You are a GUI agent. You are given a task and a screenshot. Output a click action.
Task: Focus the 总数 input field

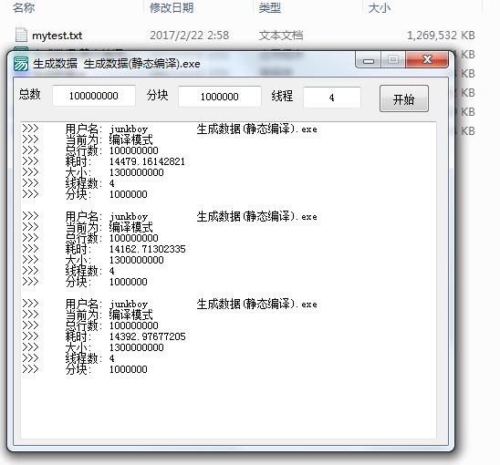click(94, 96)
